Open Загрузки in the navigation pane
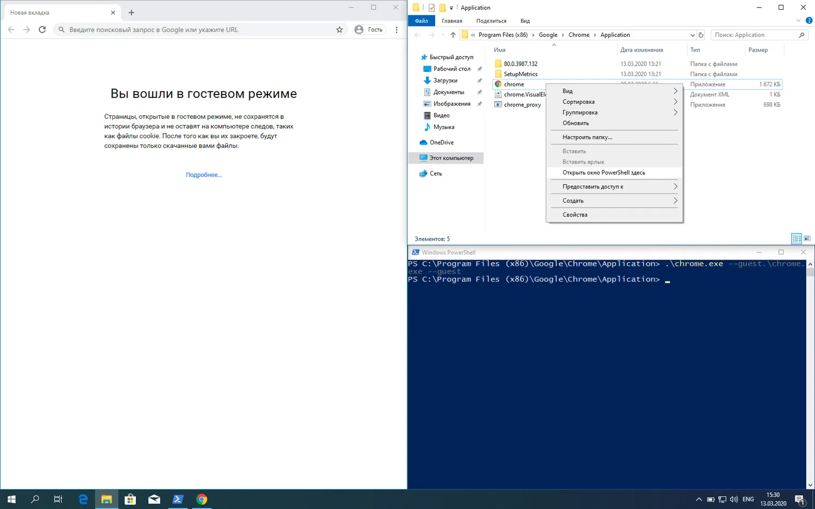 [445, 80]
